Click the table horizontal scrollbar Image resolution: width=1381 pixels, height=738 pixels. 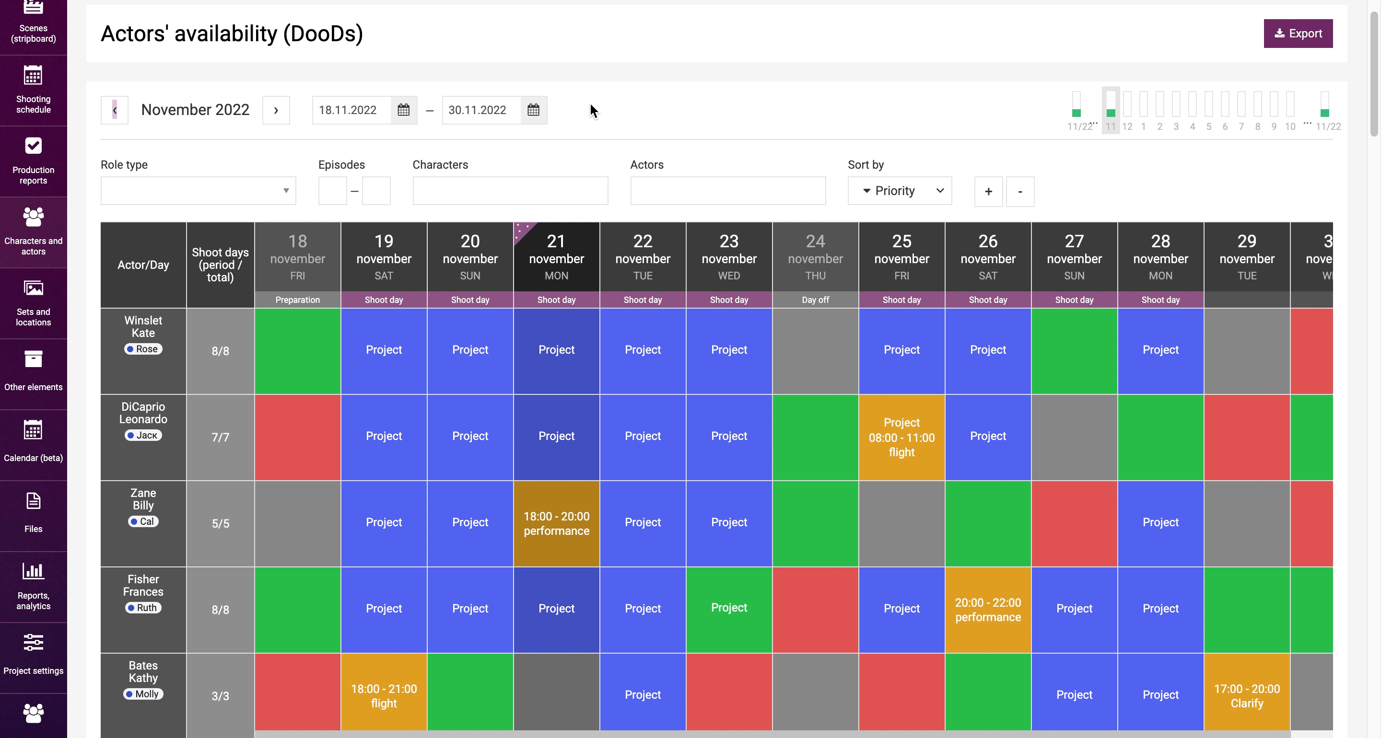pyautogui.click(x=772, y=734)
